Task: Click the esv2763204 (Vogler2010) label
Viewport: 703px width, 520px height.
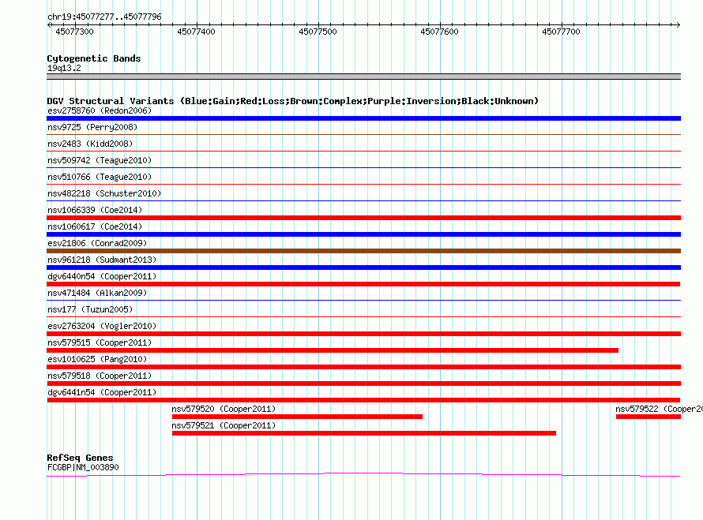Action: point(102,326)
